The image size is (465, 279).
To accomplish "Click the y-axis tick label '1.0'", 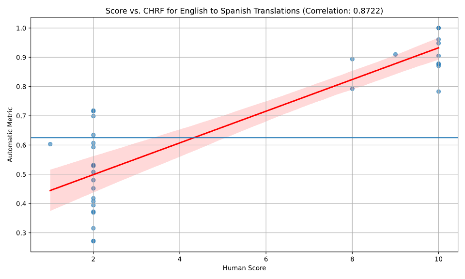I will (22, 28).
